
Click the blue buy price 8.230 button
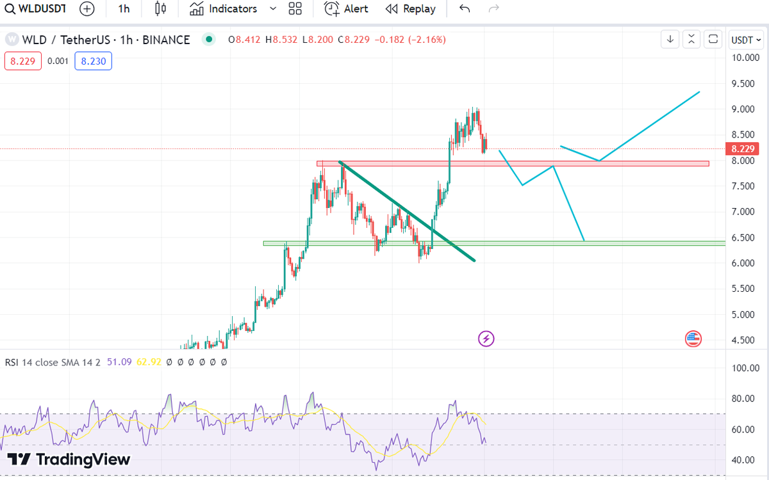(x=94, y=61)
